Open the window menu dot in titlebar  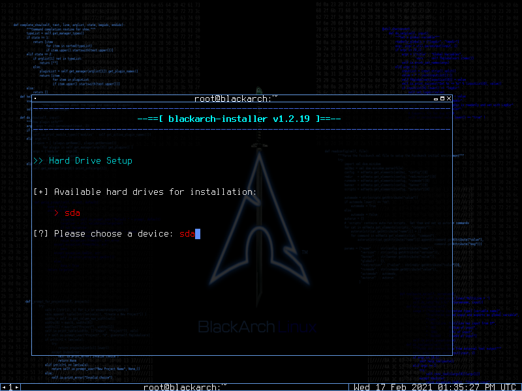click(35, 98)
